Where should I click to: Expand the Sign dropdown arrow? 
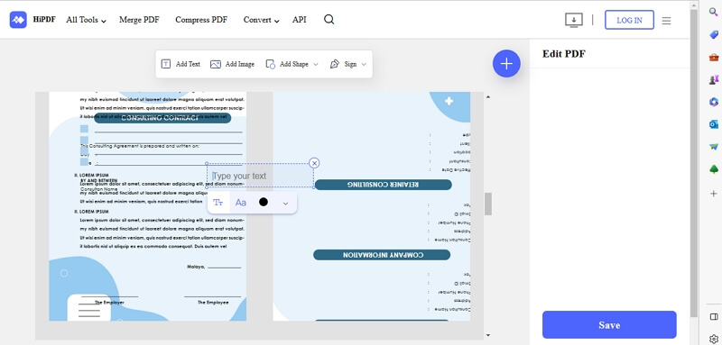[x=364, y=64]
